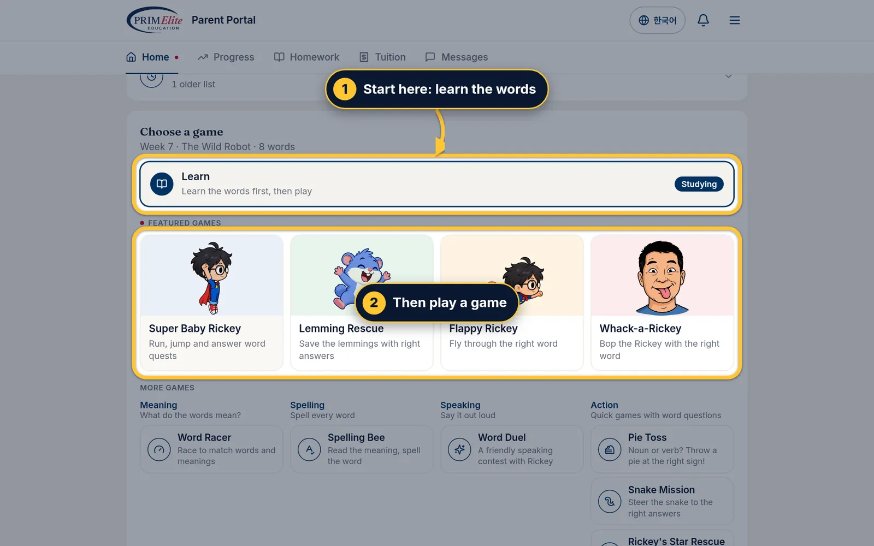The width and height of the screenshot is (874, 546).
Task: Start the Snake Mission game
Action: (x=662, y=501)
